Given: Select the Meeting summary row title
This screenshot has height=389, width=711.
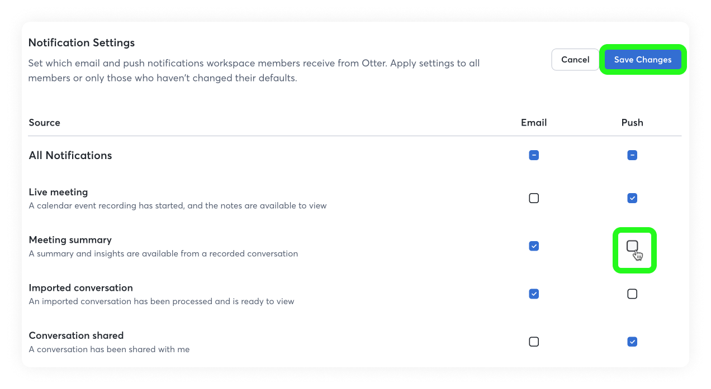Looking at the screenshot, I should click(70, 240).
